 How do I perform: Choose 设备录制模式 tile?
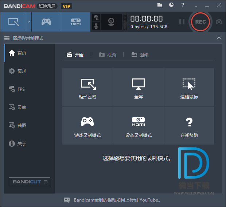tap(139, 126)
